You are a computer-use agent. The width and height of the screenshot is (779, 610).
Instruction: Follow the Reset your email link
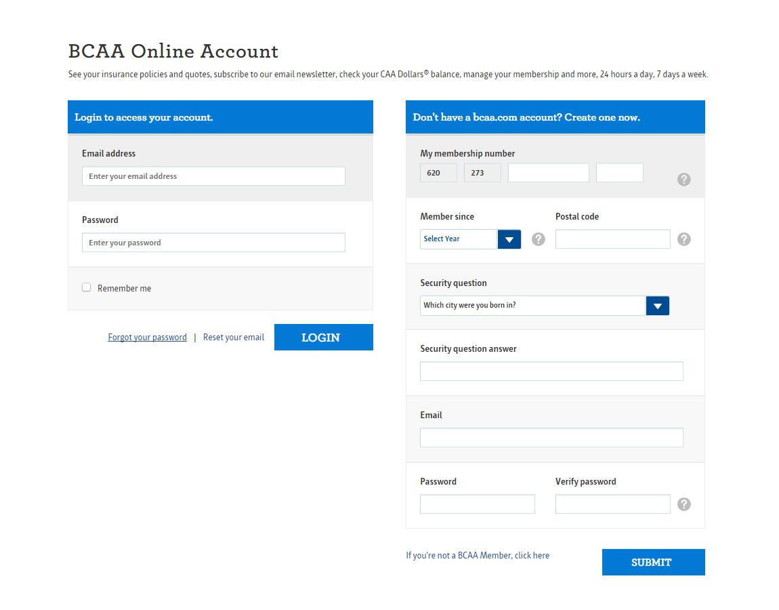pyautogui.click(x=233, y=338)
